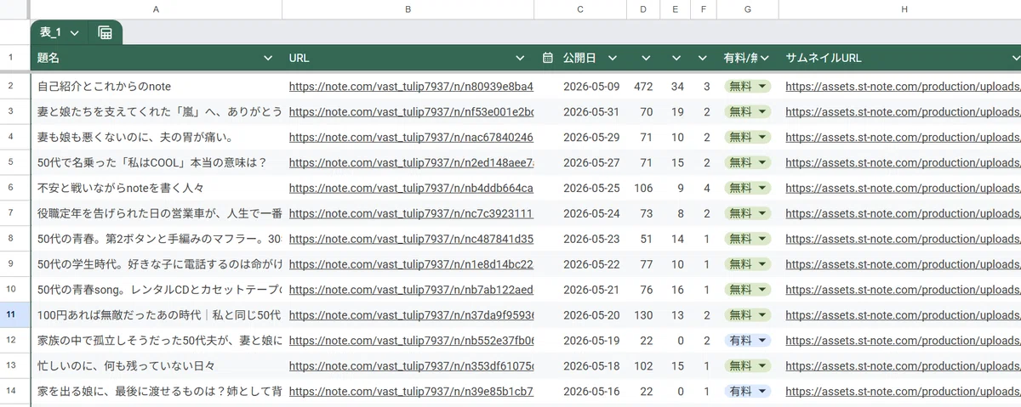Open the 無料 chip dropdown in row 11
The image size is (1021, 407).
(x=763, y=315)
